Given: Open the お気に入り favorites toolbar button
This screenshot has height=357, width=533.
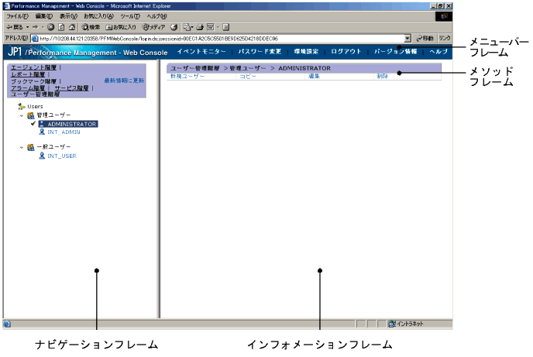Looking at the screenshot, I should [121, 27].
